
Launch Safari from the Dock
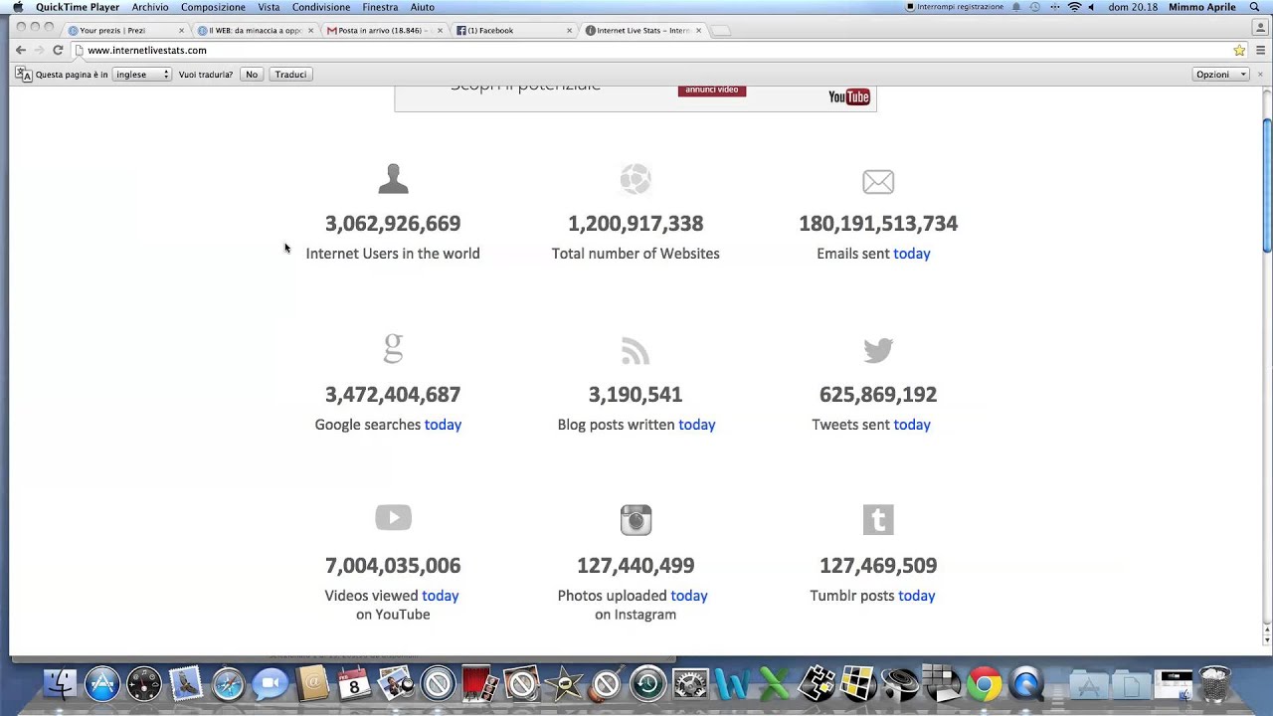coord(228,684)
